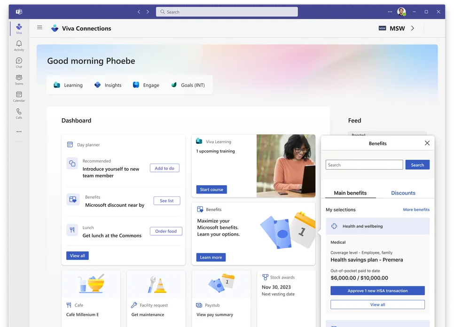
Task: Click the Benefits card money illustration
Action: pyautogui.click(x=287, y=230)
